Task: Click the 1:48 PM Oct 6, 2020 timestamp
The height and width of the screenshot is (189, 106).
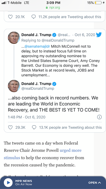Action: (26, 117)
